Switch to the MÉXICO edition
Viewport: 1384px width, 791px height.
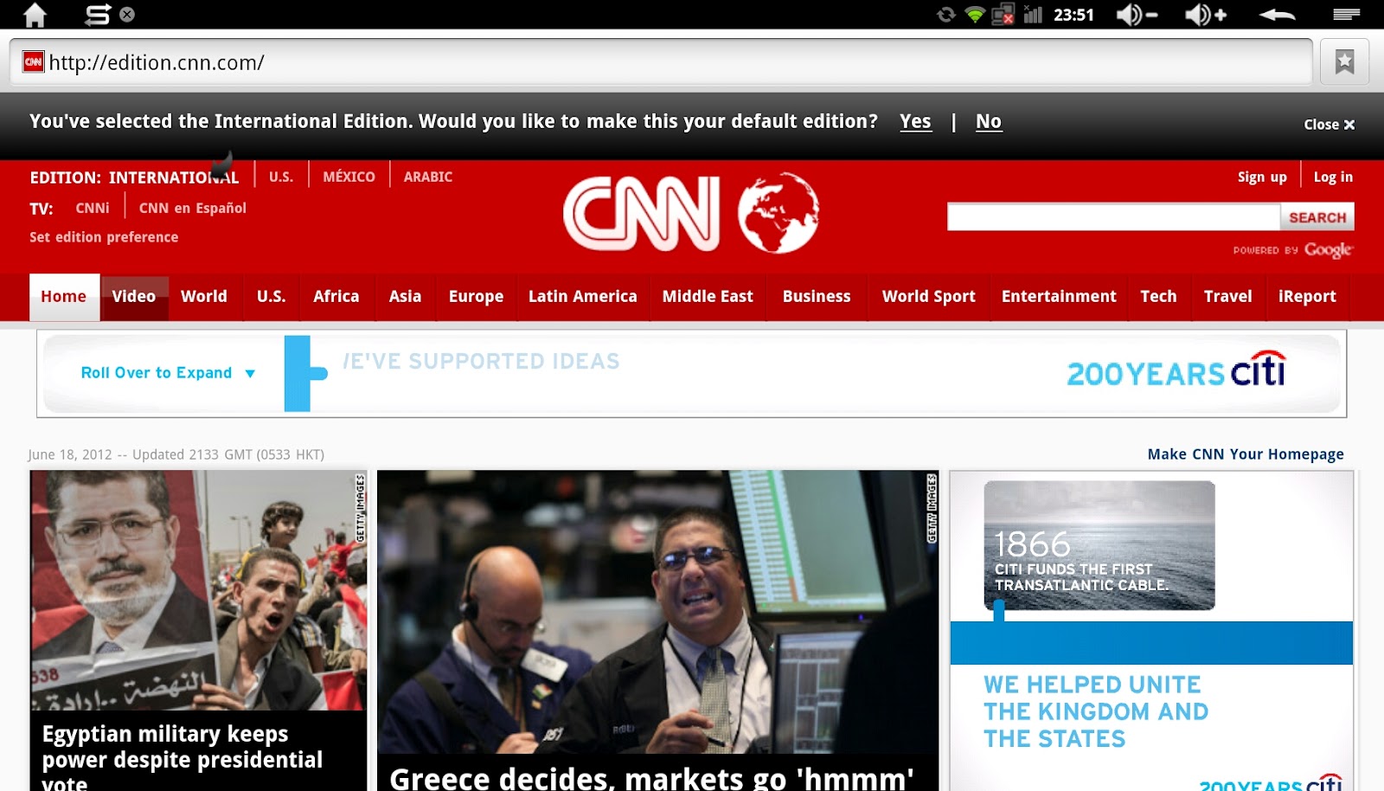pyautogui.click(x=349, y=177)
